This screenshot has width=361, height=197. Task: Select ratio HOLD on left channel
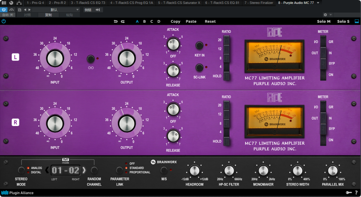(x=227, y=76)
